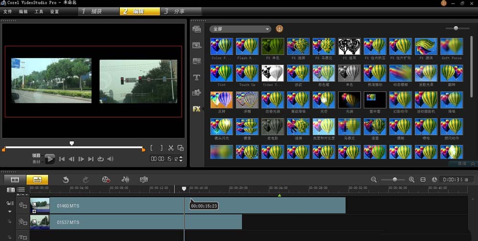Toggle ripple editing on the video track
This screenshot has height=241, width=478.
pyautogui.click(x=10, y=203)
